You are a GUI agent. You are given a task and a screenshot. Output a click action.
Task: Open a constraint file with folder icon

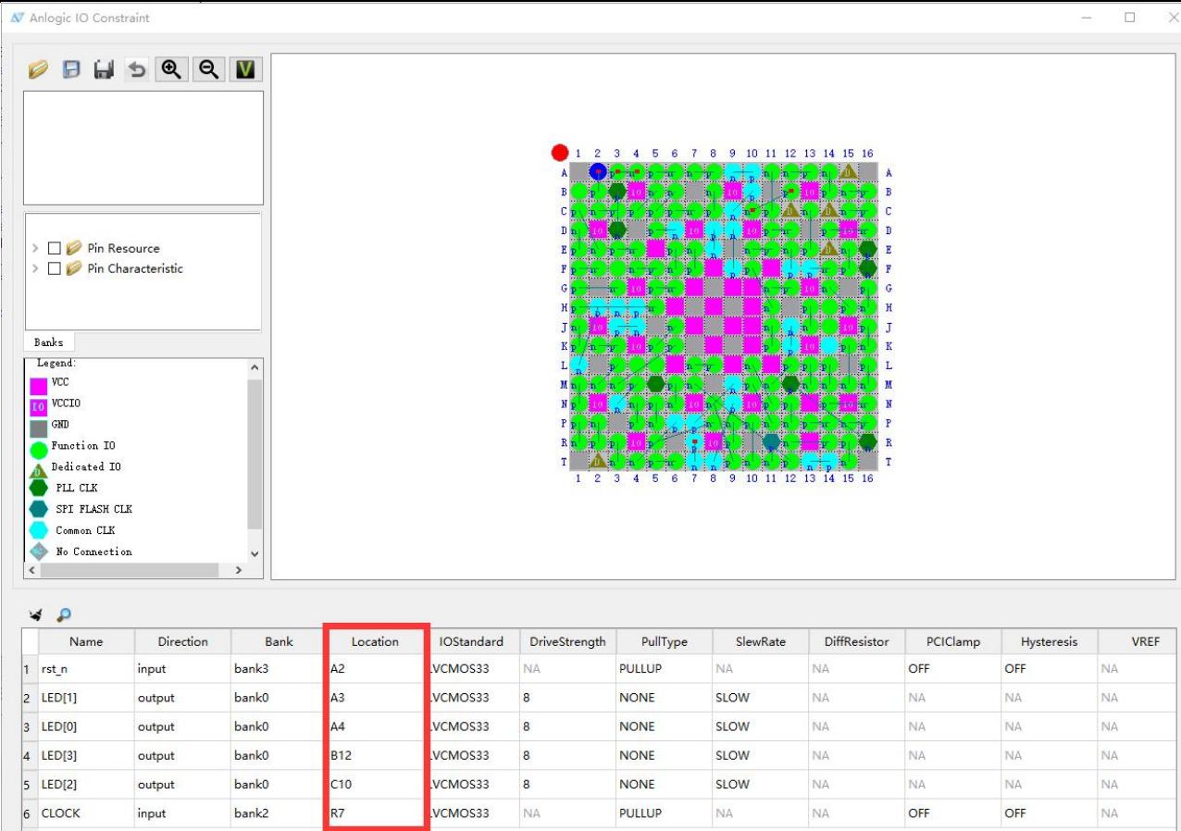(x=38, y=69)
